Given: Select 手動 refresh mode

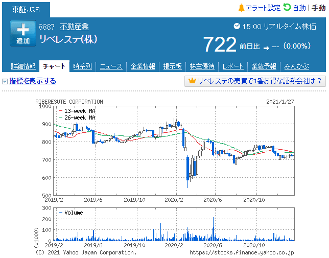Looking at the screenshot, I should coord(318,8).
